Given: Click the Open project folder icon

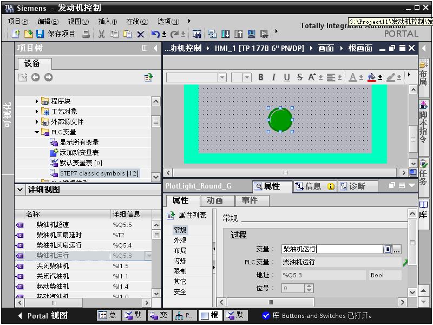Looking at the screenshot, I should click(29, 34).
